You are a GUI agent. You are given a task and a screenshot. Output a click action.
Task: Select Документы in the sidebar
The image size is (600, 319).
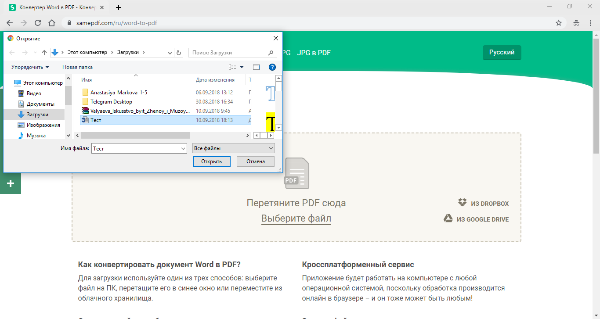click(36, 104)
